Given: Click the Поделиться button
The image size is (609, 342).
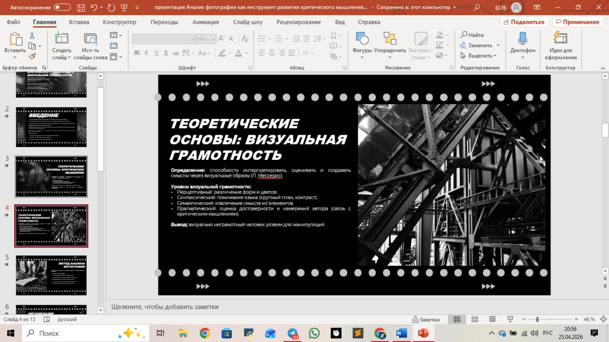Looking at the screenshot, I should (524, 22).
